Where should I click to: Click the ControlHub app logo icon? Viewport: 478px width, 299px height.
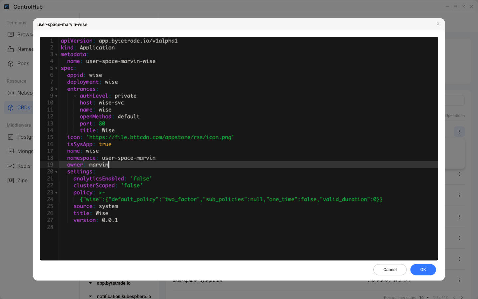pos(7,7)
